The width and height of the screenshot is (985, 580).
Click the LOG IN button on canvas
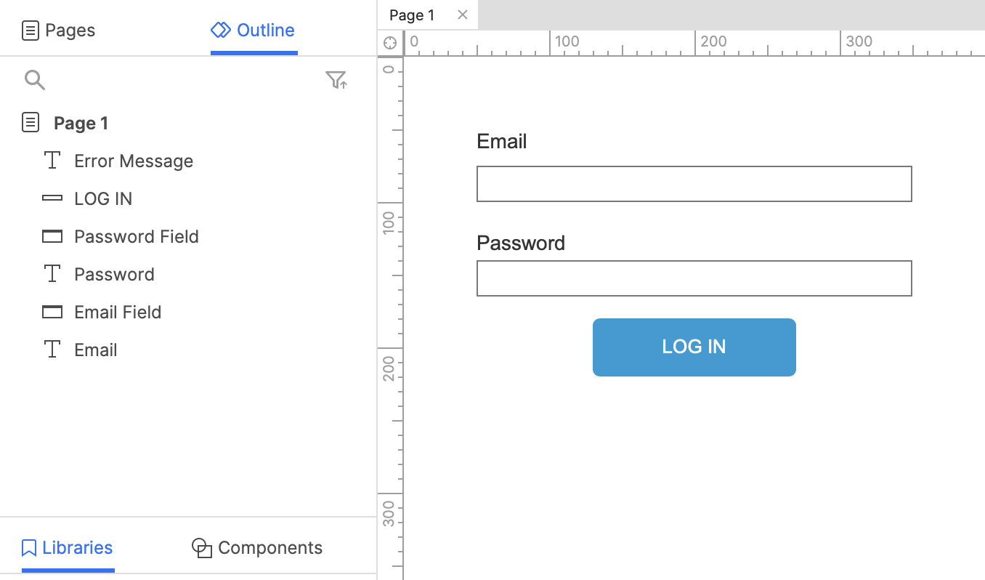[x=694, y=347]
